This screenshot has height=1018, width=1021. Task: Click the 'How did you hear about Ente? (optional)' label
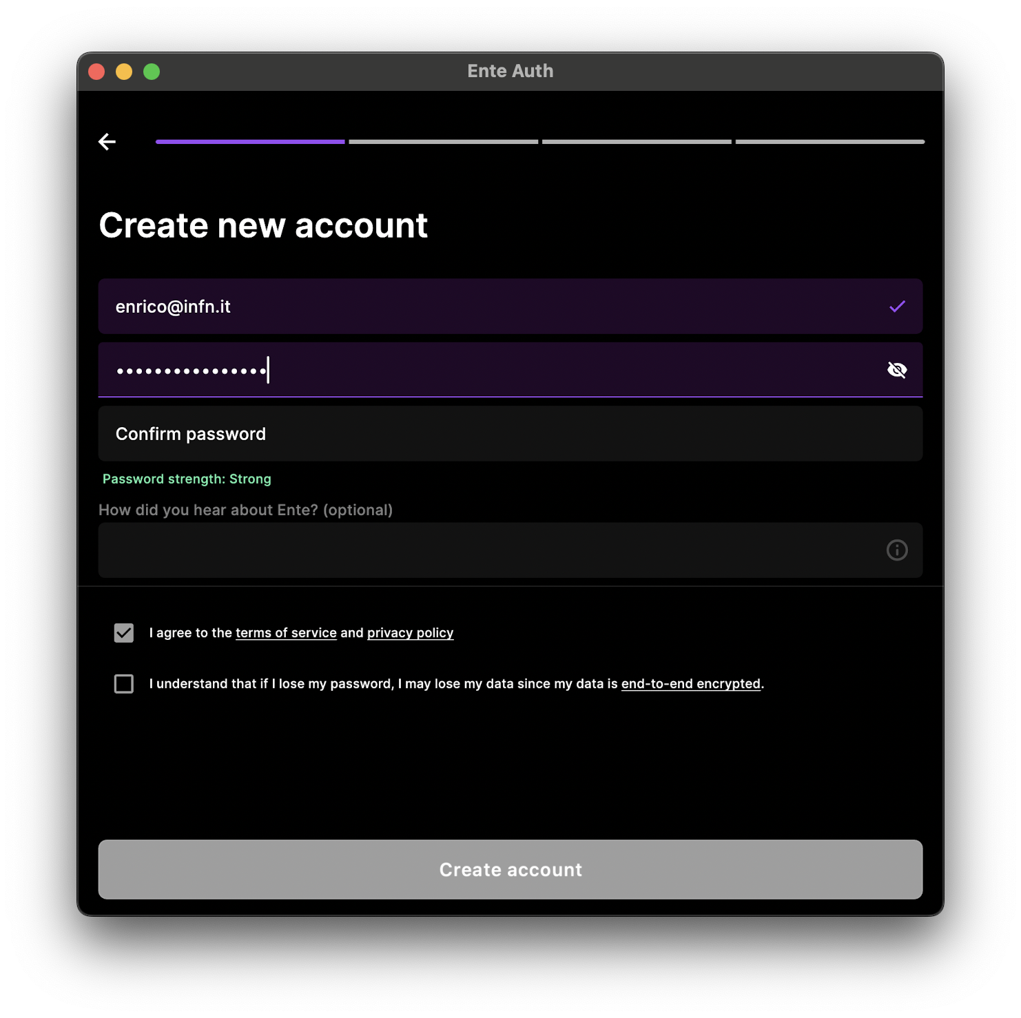[245, 510]
